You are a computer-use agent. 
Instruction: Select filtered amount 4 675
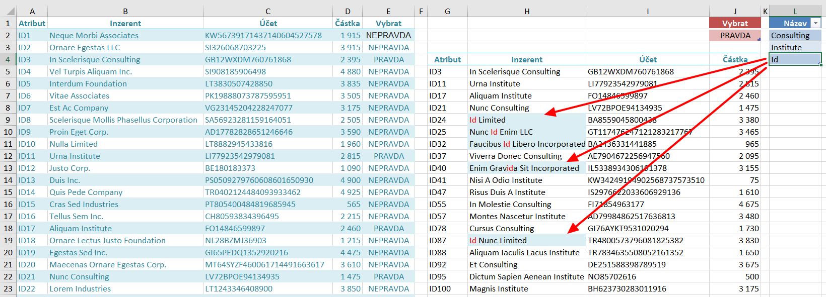[x=735, y=204]
